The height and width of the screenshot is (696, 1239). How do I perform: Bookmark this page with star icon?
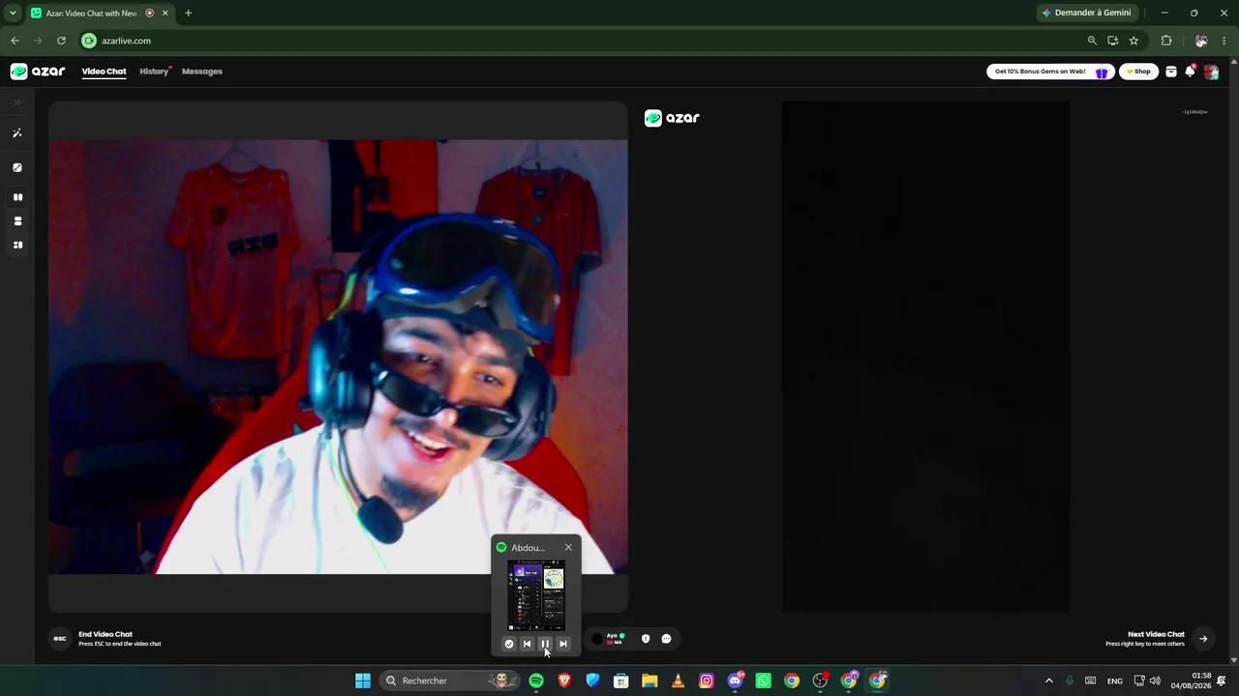point(1133,41)
